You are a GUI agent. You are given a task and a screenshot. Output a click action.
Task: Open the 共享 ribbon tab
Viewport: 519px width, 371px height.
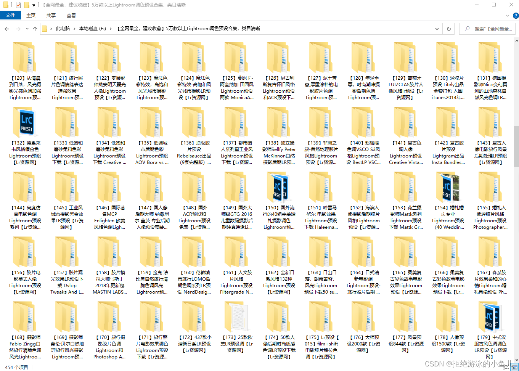click(51, 16)
